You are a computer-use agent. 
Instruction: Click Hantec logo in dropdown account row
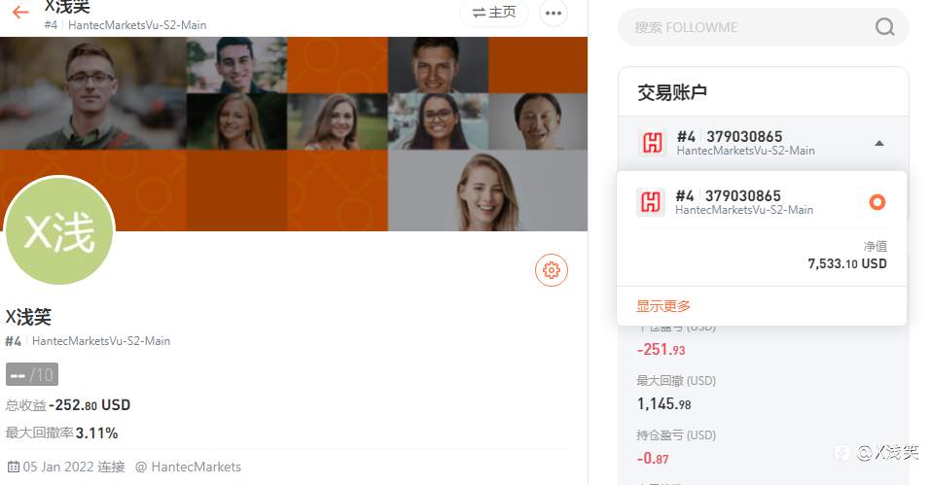coord(651,202)
